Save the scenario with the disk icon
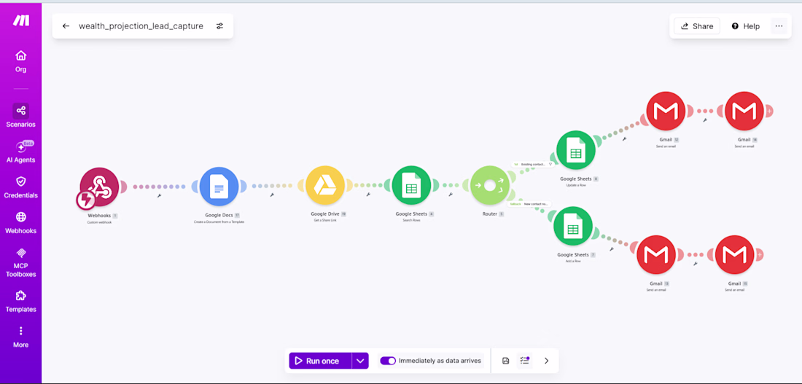802x384 pixels. coord(505,361)
